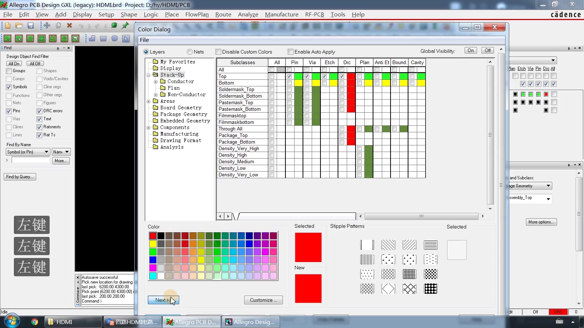Check Enable Auto Apply
The image size is (584, 328).
(x=291, y=52)
